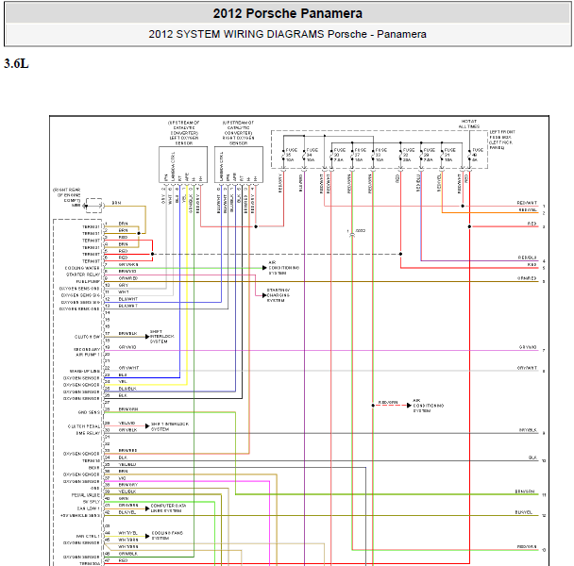Select the Fuse 30 7.5A label
The width and height of the screenshot is (574, 566).
pos(339,155)
